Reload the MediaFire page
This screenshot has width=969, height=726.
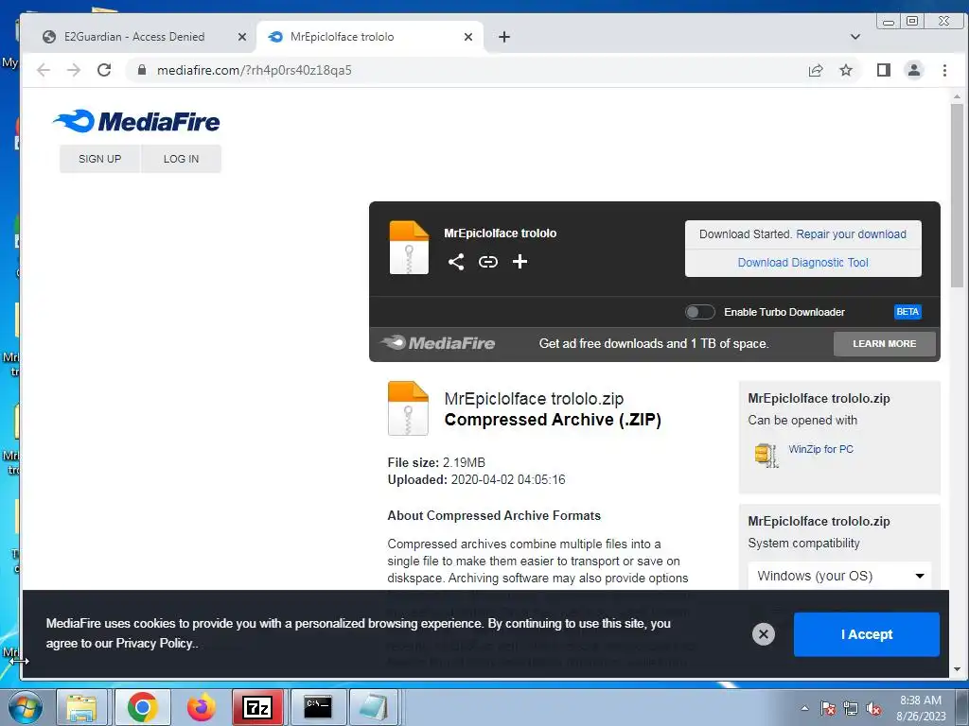tap(104, 70)
